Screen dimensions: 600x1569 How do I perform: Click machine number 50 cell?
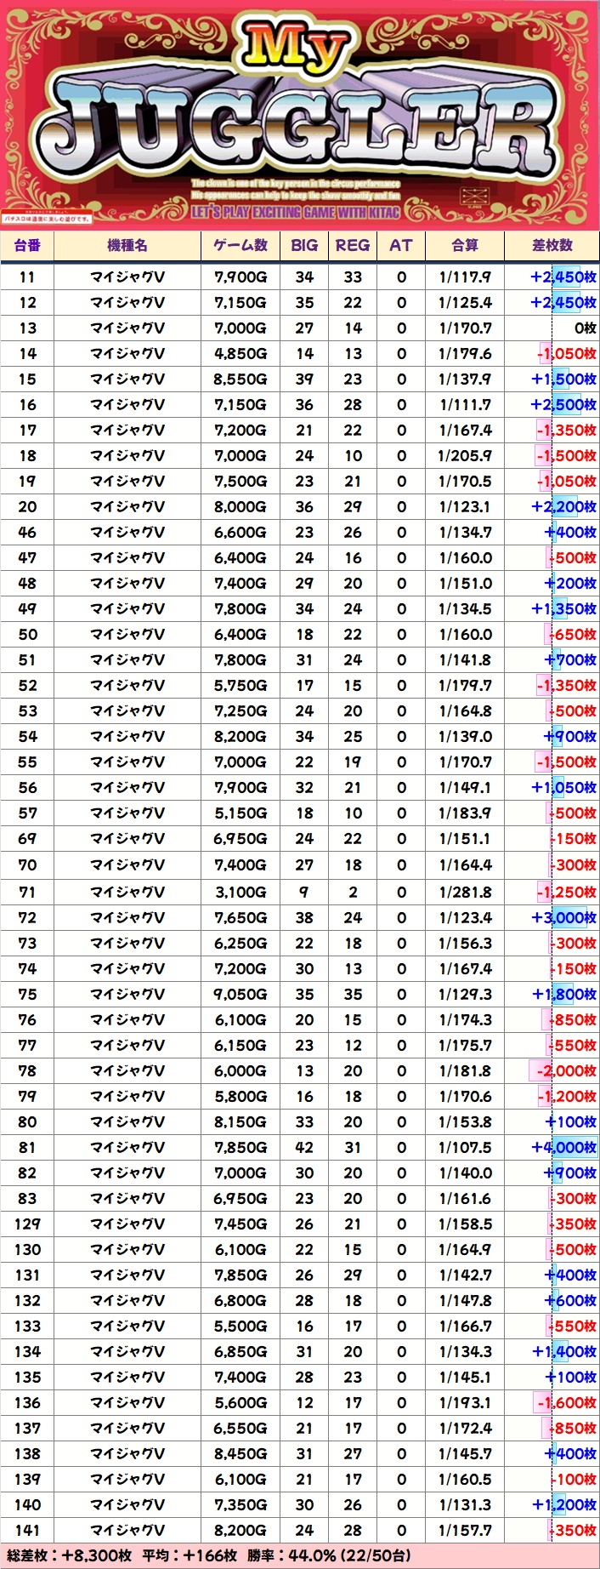pyautogui.click(x=27, y=634)
